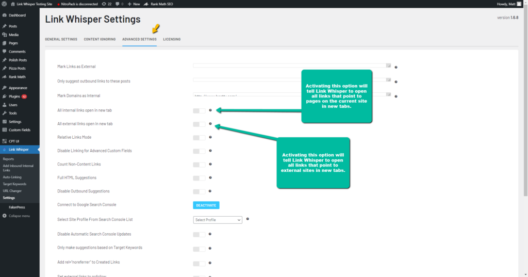This screenshot has width=528, height=277.
Task: Click the Collapse menu link
Action: [x=19, y=216]
